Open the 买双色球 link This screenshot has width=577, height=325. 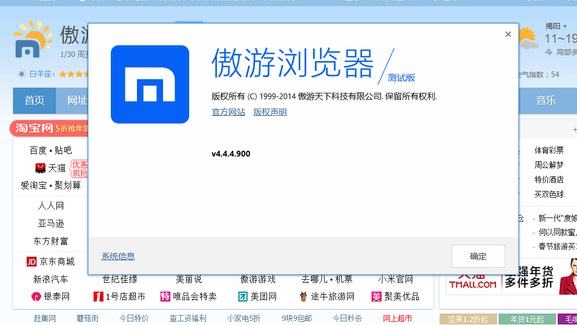(x=549, y=194)
